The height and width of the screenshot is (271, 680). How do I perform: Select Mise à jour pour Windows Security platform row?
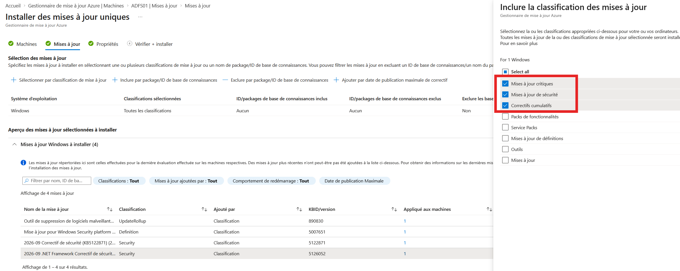257,232
